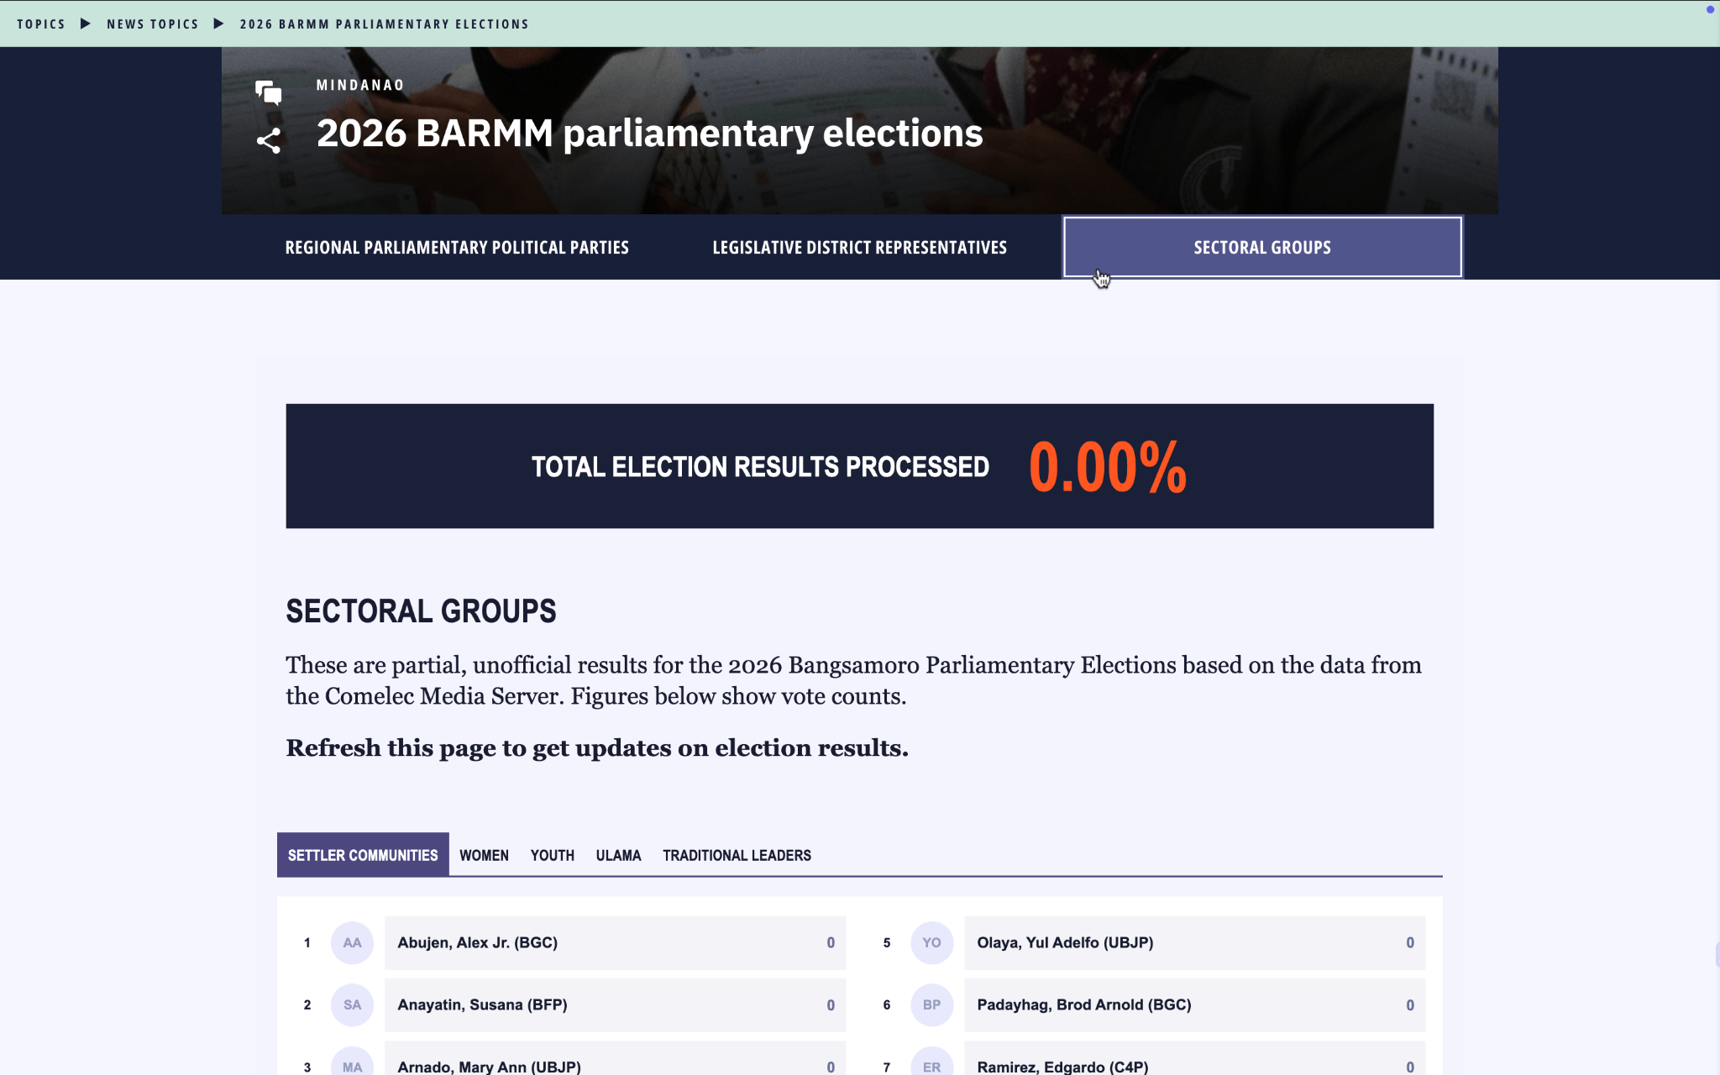
Task: Click the BP avatar for Padayhag
Action: (931, 1004)
